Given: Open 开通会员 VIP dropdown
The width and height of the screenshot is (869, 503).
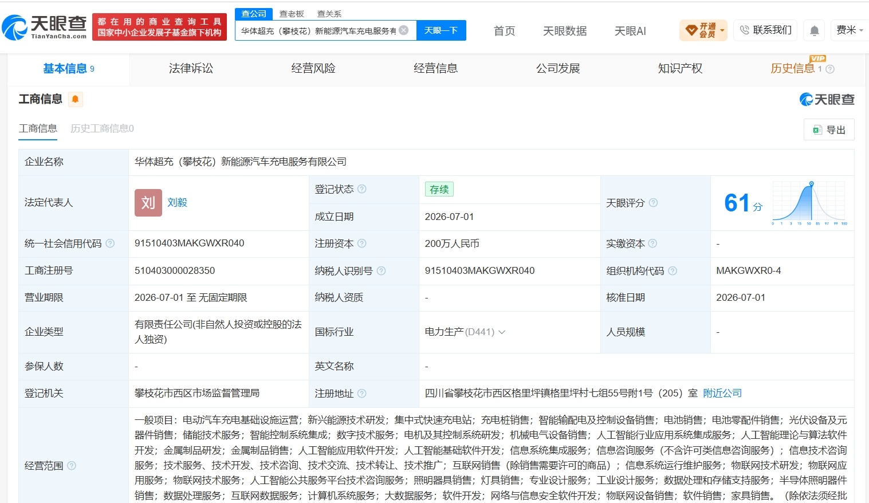Looking at the screenshot, I should pos(703,30).
